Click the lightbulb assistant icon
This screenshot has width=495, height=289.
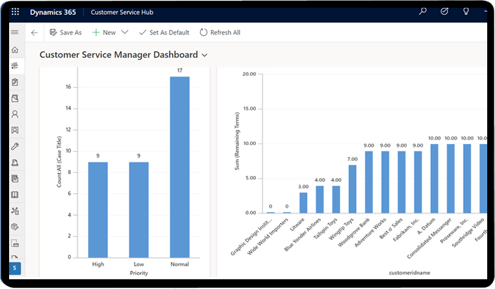pos(466,12)
